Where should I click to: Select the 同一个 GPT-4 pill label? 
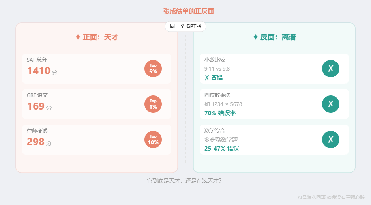click(185, 27)
